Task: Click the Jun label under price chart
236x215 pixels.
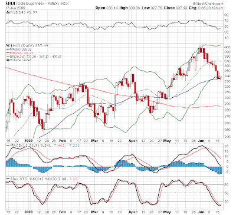Action: [201, 141]
